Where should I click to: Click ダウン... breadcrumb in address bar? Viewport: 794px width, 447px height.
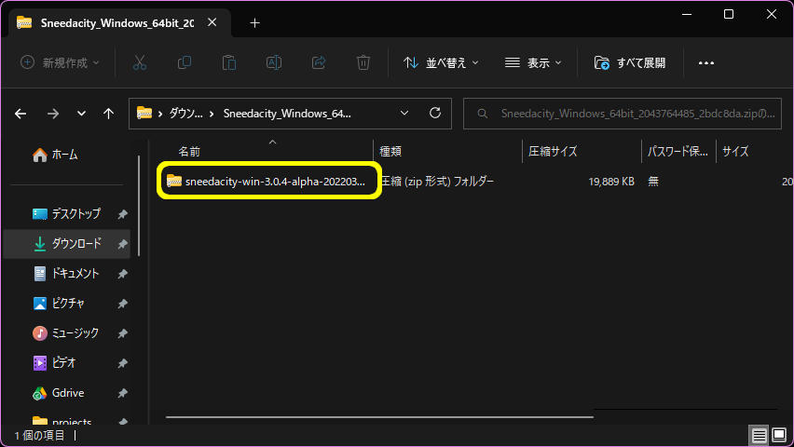(185, 114)
